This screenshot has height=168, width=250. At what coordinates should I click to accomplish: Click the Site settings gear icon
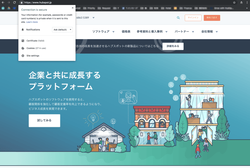tap(23, 56)
